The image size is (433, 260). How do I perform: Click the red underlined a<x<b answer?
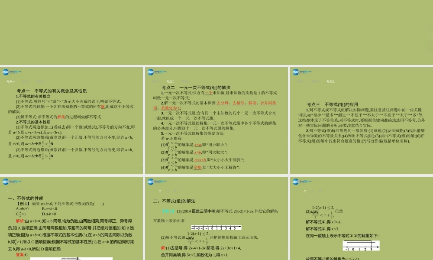pos(200,160)
